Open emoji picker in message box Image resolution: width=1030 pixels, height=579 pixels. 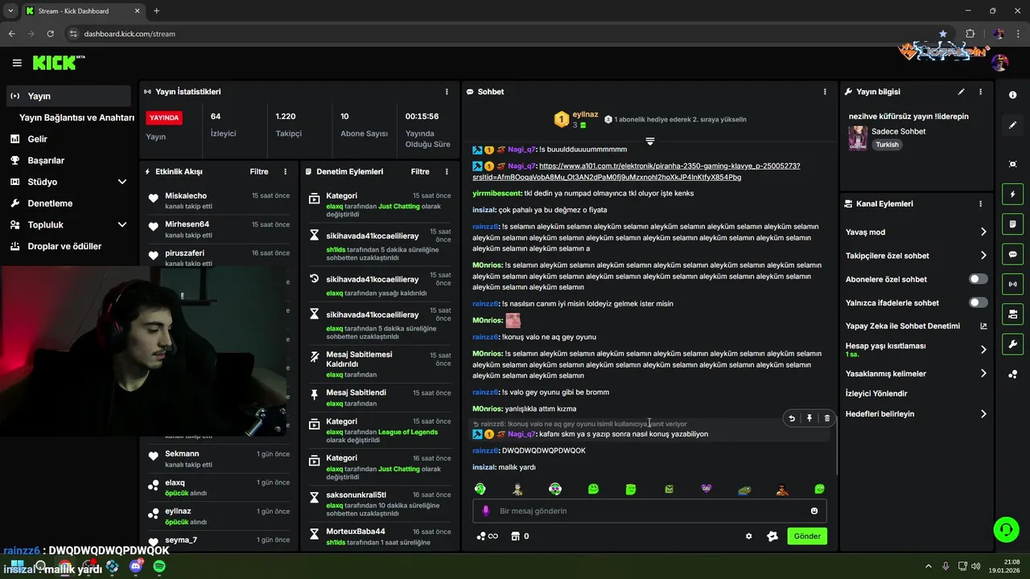(814, 511)
